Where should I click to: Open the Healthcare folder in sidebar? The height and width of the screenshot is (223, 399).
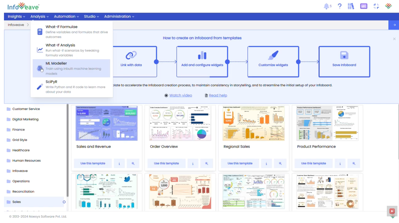(x=21, y=150)
